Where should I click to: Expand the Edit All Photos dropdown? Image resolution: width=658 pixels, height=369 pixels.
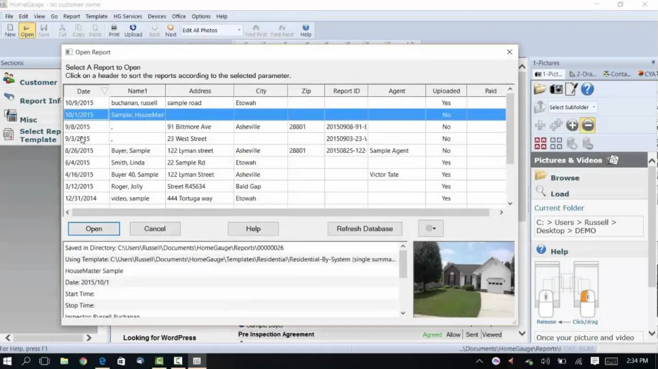coord(239,31)
